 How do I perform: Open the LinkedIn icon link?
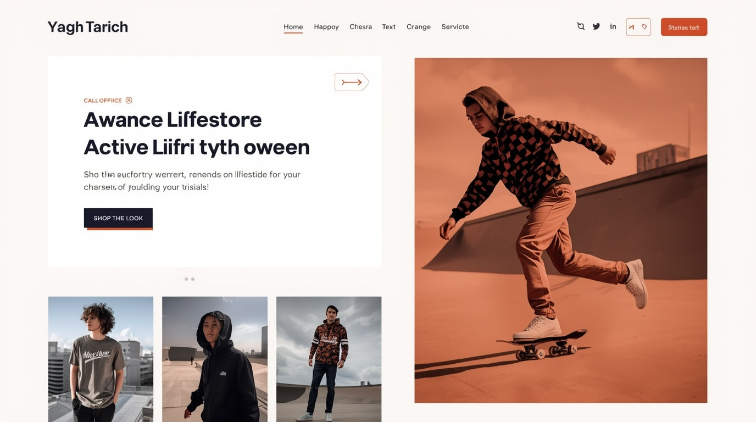[x=613, y=26]
